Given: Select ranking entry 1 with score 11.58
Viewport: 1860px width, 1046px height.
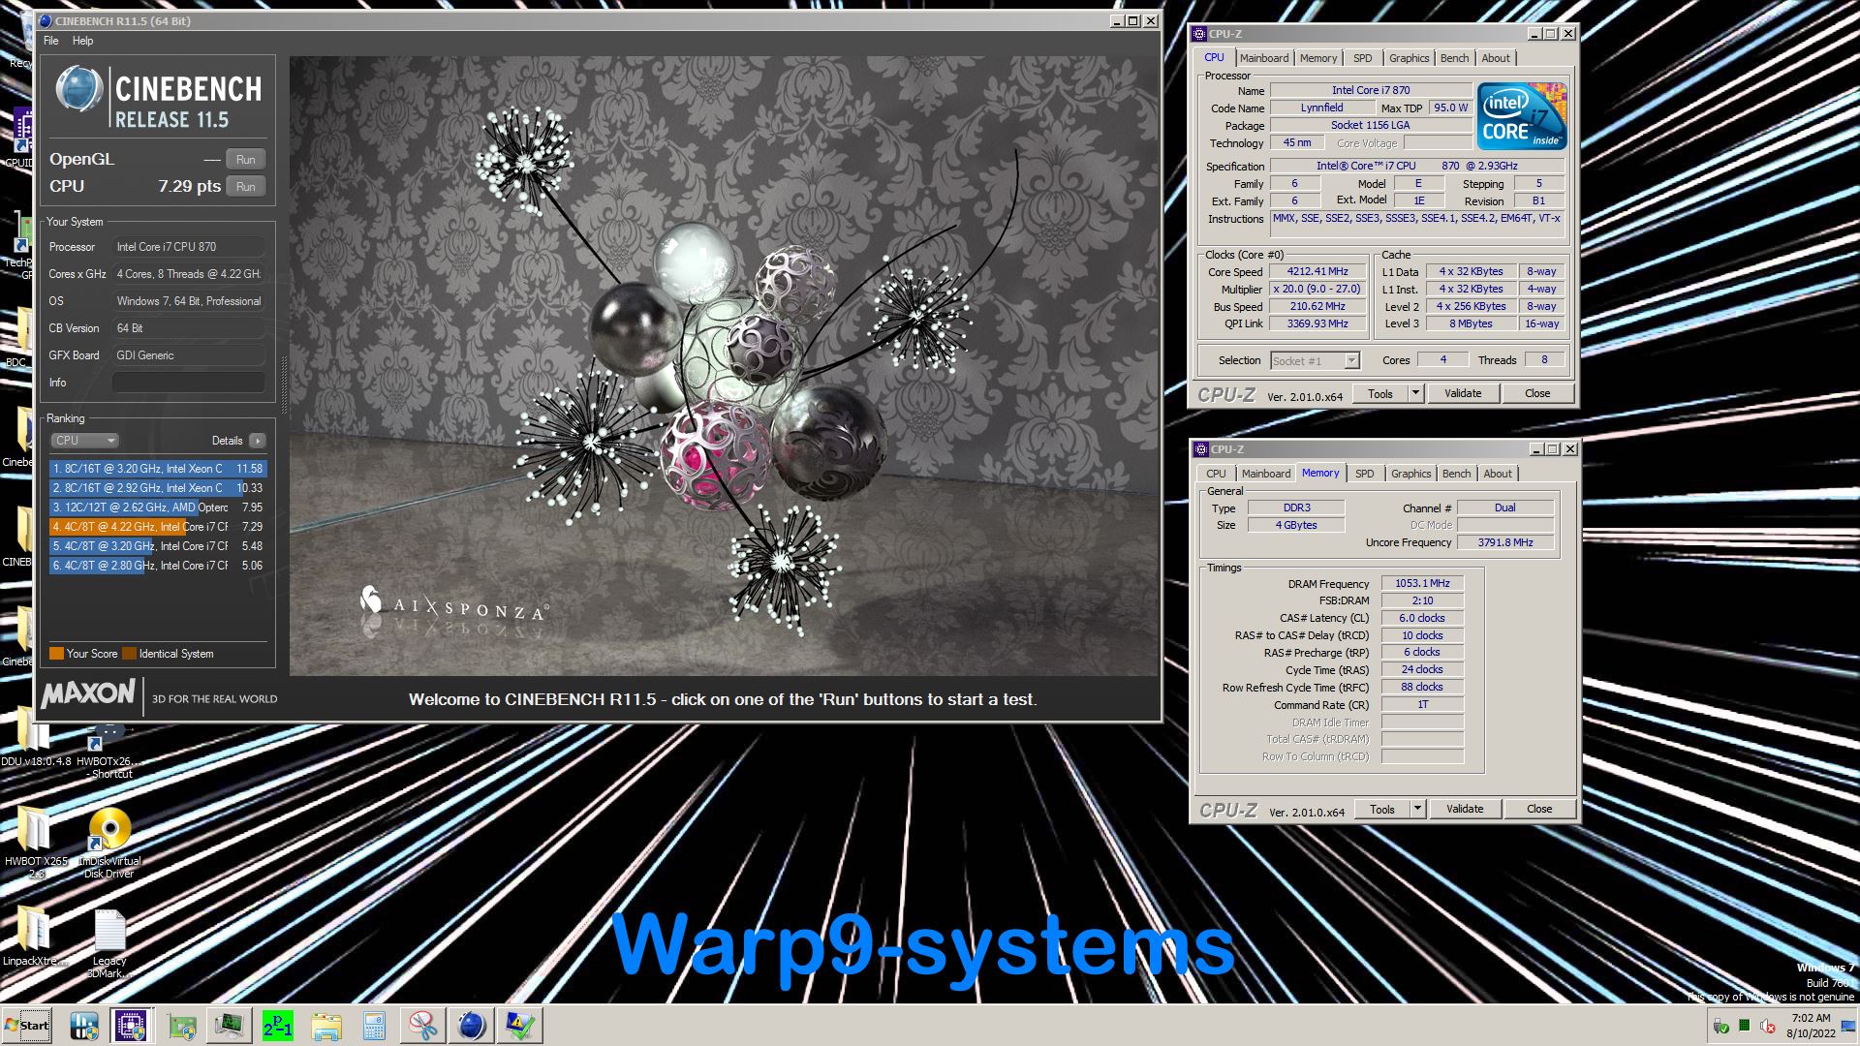Looking at the screenshot, I should click(x=158, y=469).
